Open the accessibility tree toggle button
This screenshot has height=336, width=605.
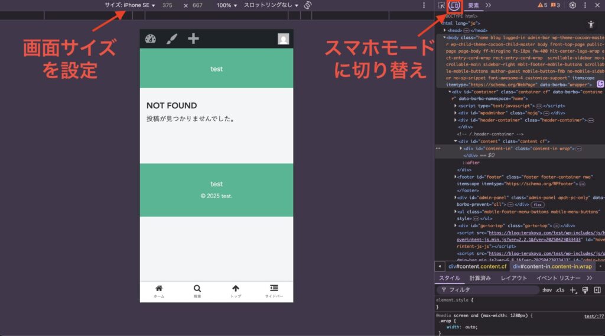(x=591, y=24)
